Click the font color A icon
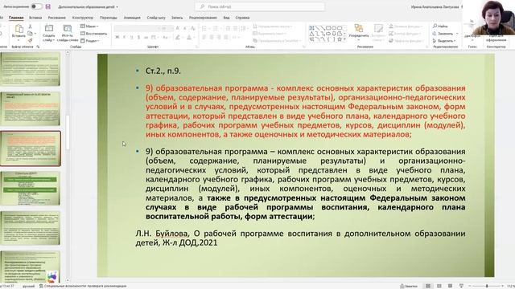Image resolution: width=515 pixels, height=289 pixels. pos(189,38)
